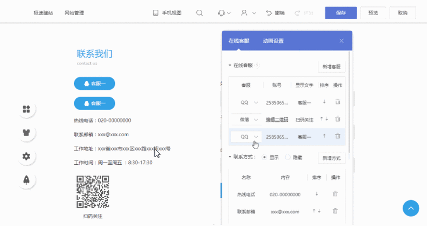Move the first QQ 客服一 row down
The height and width of the screenshot is (226, 427).
pyautogui.click(x=324, y=102)
